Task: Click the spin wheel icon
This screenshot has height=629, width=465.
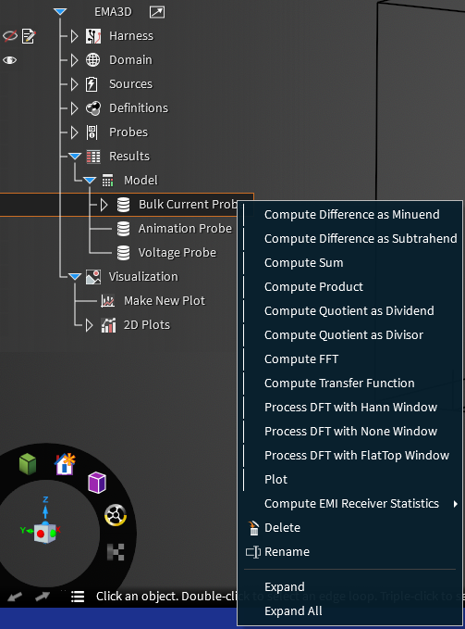Action: click(x=116, y=515)
